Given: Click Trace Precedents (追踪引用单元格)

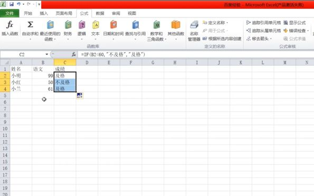Looking at the screenshot, I should tap(263, 23).
